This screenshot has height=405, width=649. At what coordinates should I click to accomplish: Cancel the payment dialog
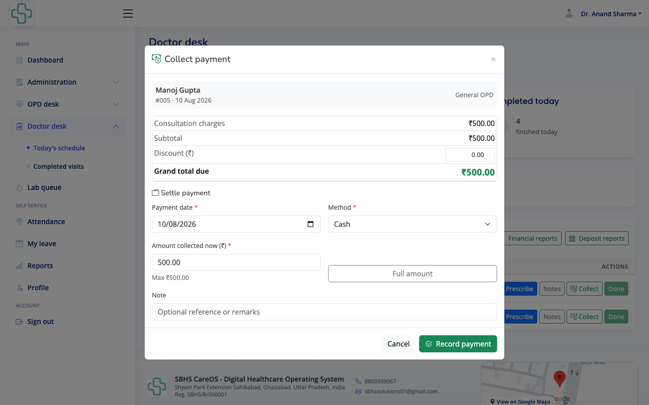(x=398, y=344)
